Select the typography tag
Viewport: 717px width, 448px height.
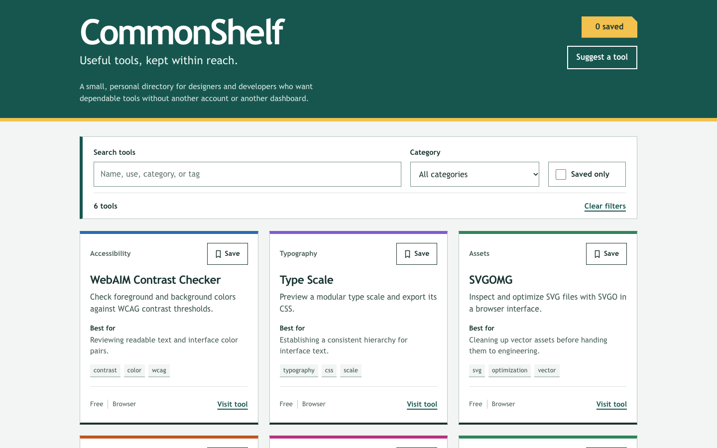[299, 370]
